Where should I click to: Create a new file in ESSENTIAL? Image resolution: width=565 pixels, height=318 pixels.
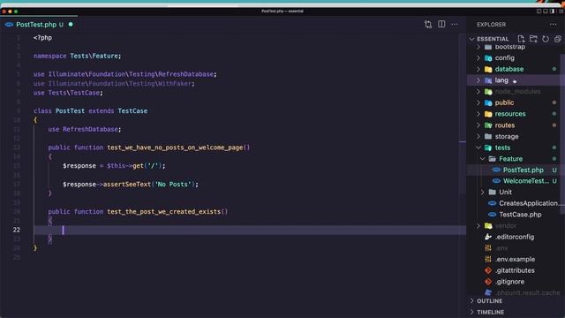tap(521, 39)
